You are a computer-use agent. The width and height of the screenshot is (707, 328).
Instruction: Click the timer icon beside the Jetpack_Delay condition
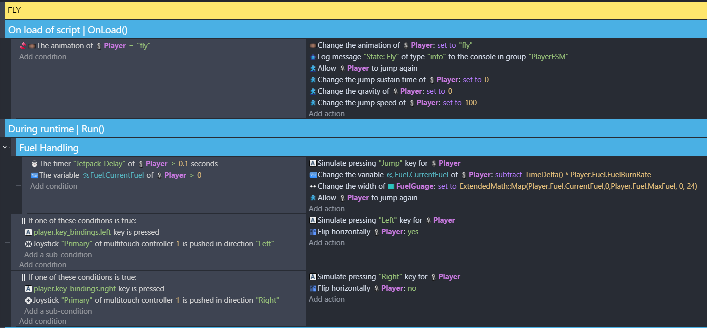coord(34,164)
